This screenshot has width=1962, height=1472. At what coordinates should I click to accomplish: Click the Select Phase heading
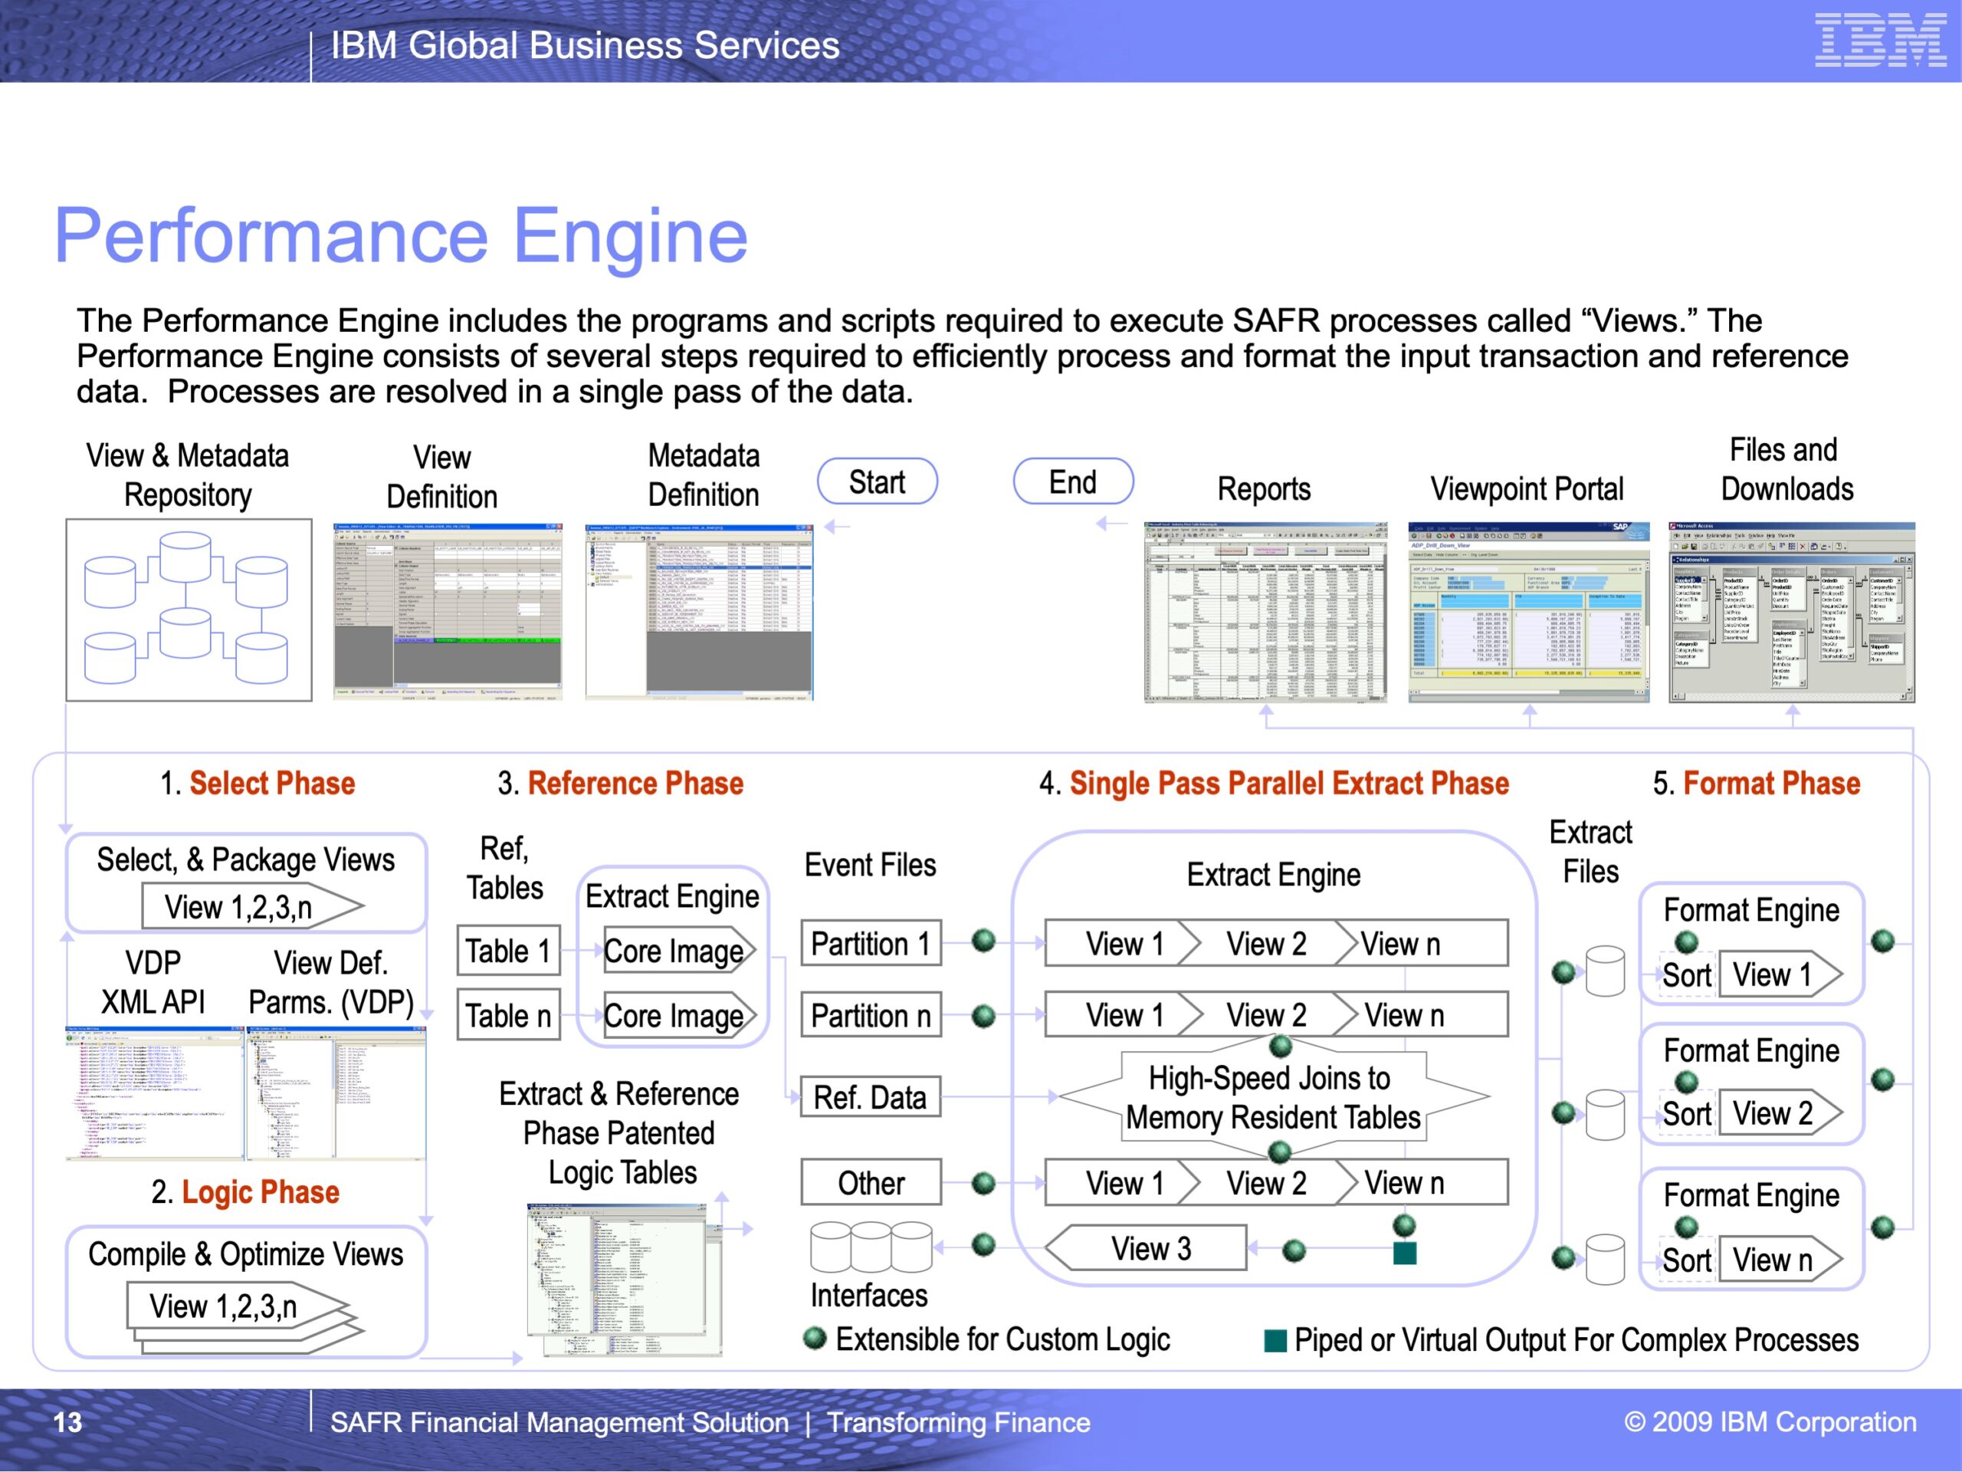click(271, 784)
